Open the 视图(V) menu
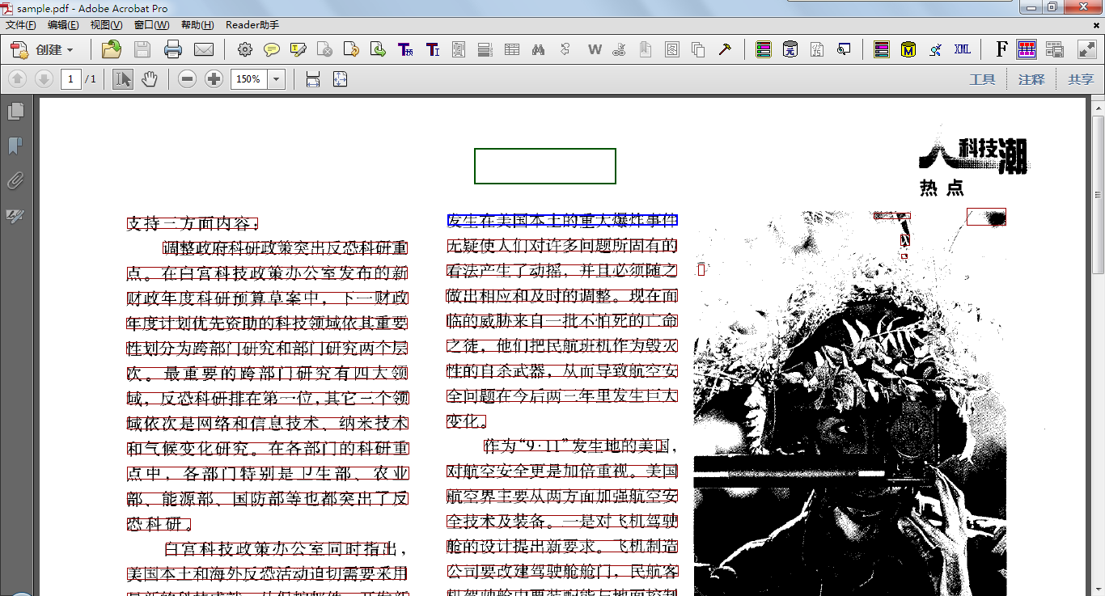1105x596 pixels. (106, 25)
